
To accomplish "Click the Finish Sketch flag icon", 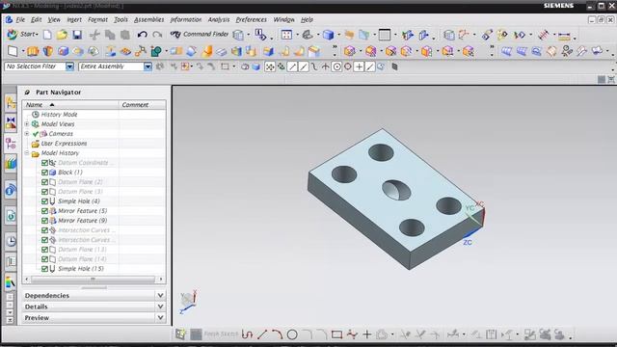I will pyautogui.click(x=196, y=334).
